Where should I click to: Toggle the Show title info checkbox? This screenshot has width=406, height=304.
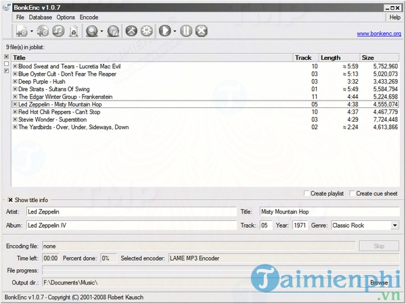pos(9,200)
